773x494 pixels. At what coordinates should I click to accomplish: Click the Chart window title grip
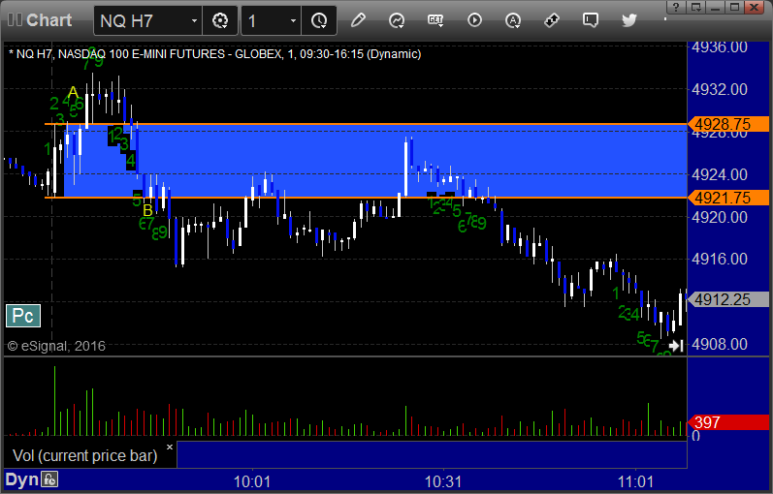coord(15,20)
